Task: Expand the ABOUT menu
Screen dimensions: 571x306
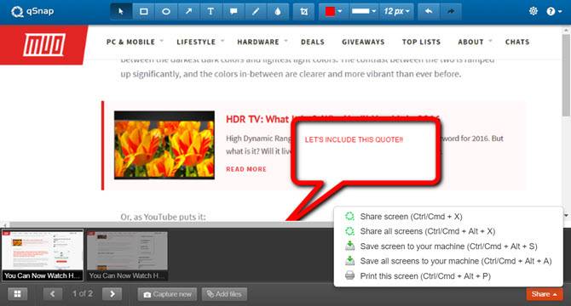Action: click(x=475, y=42)
